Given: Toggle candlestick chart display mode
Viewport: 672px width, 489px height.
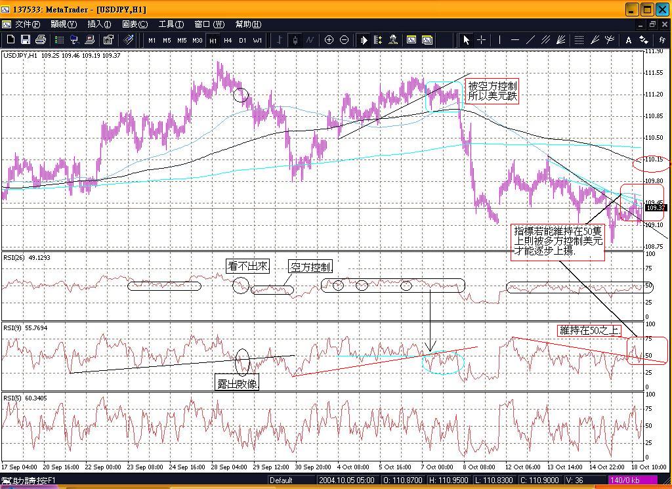Looking at the screenshot, I should pos(295,40).
